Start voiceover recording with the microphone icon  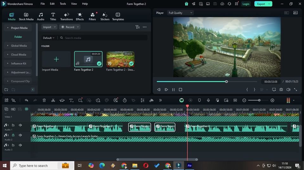coord(208,100)
